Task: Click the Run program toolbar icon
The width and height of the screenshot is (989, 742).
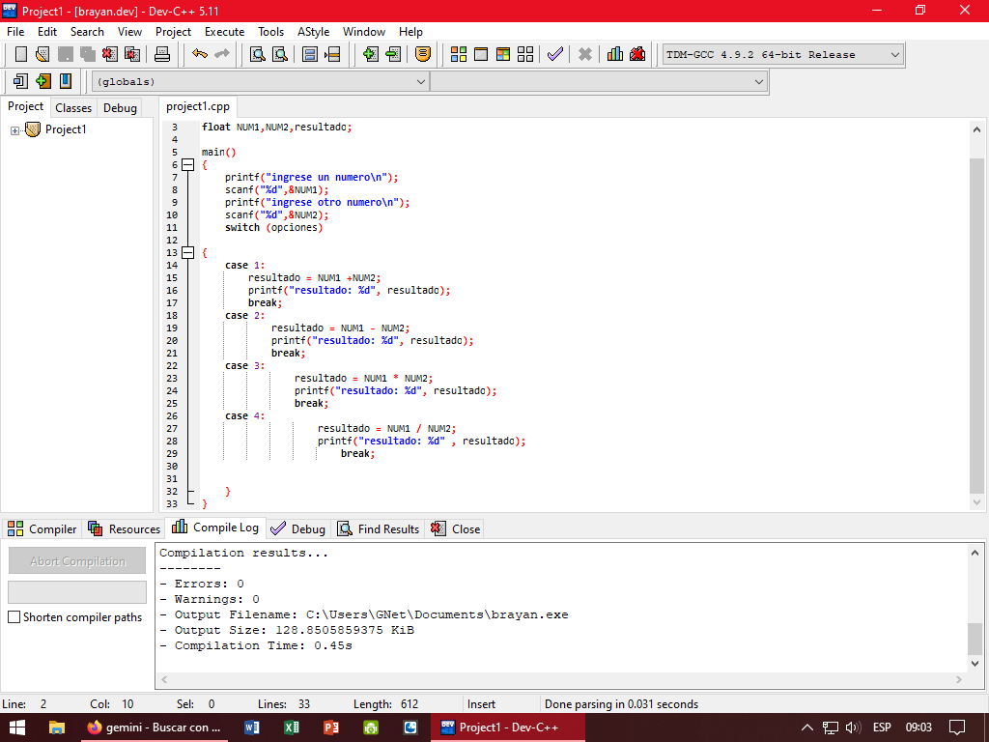Action: pyautogui.click(x=481, y=54)
